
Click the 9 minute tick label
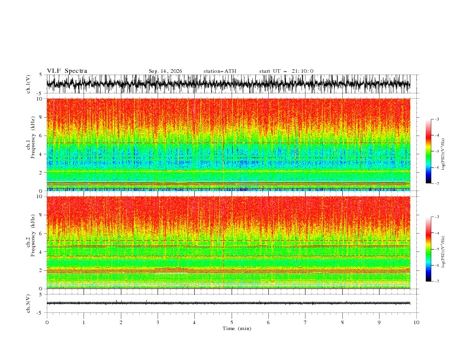tap(379, 322)
